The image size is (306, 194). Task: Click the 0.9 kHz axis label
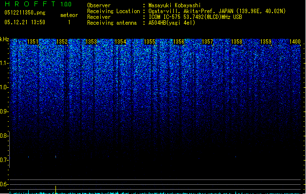pyautogui.click(x=4, y=112)
